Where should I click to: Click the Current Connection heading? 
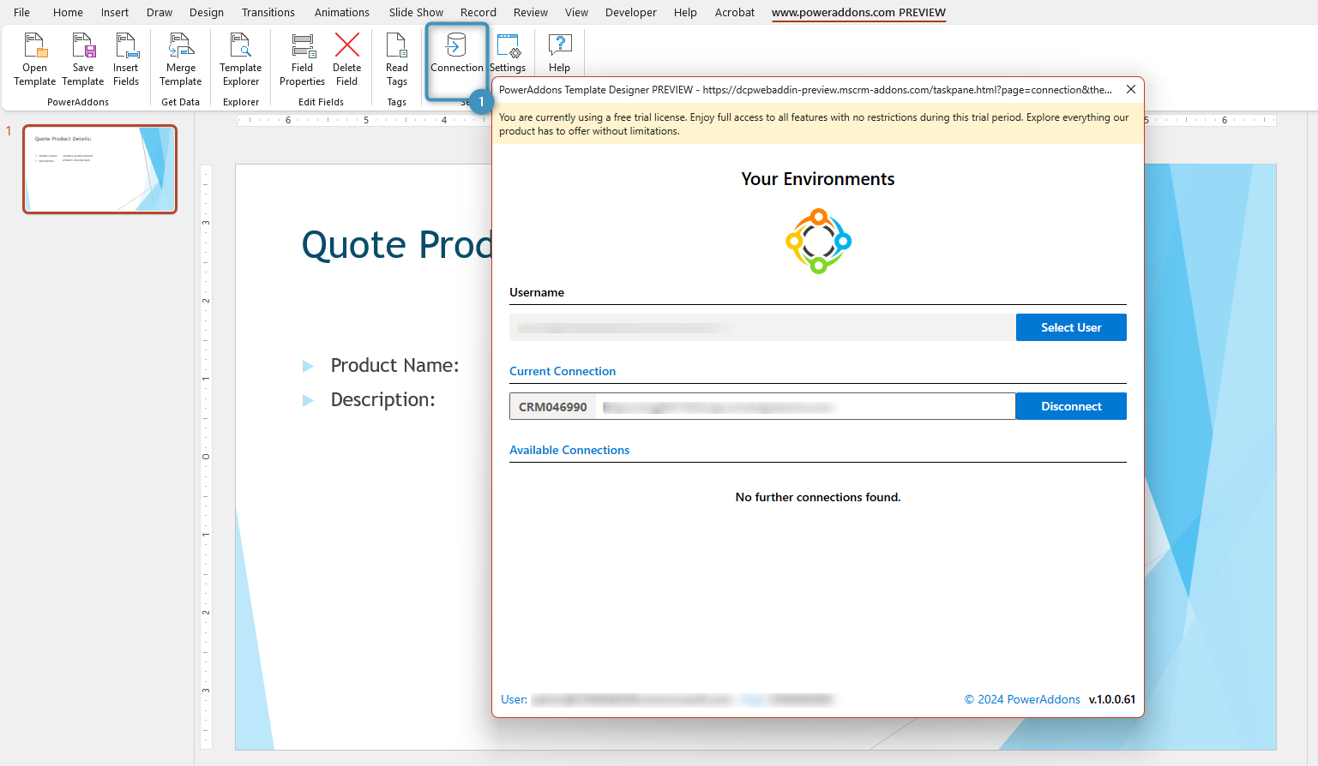(x=563, y=371)
